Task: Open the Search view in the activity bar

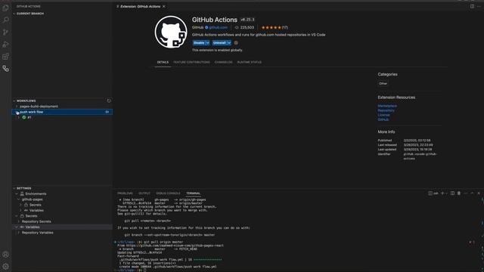Action: click(5, 20)
